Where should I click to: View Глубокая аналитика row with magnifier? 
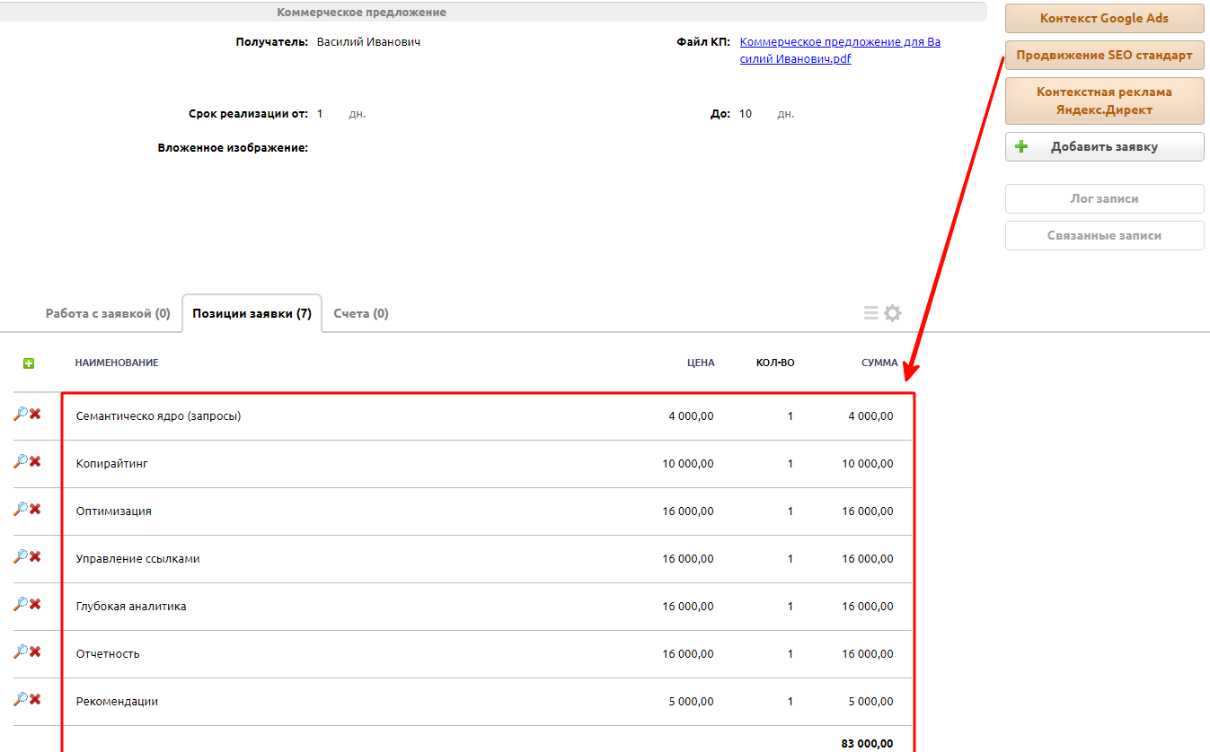pyautogui.click(x=20, y=604)
